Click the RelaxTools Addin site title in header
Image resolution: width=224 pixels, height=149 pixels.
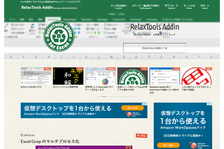pos(37,7)
